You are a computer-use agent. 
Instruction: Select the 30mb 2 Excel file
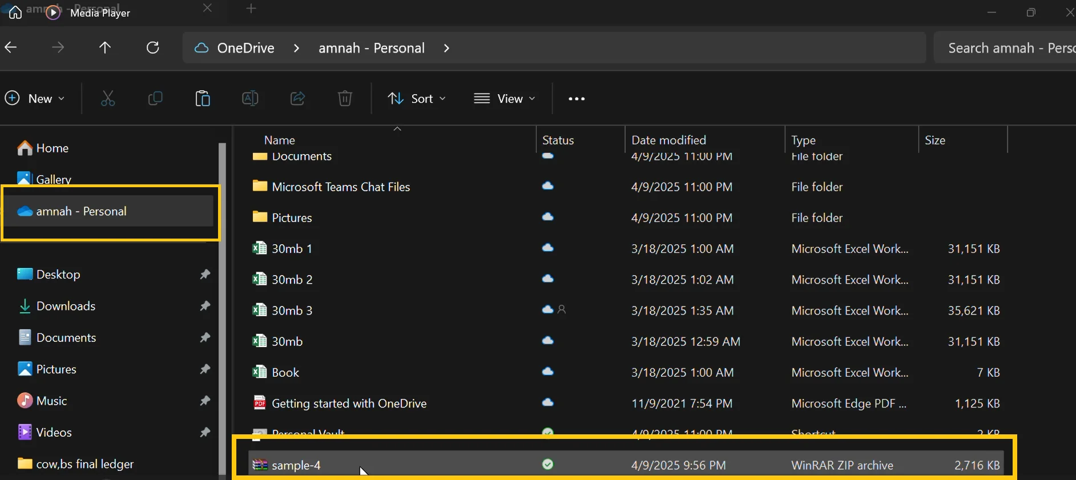click(292, 279)
